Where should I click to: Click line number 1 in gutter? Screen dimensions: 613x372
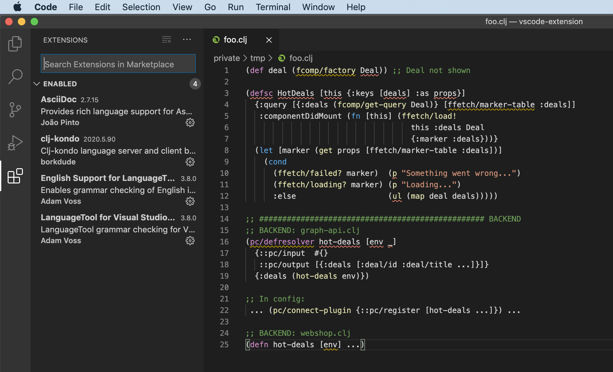(x=226, y=70)
